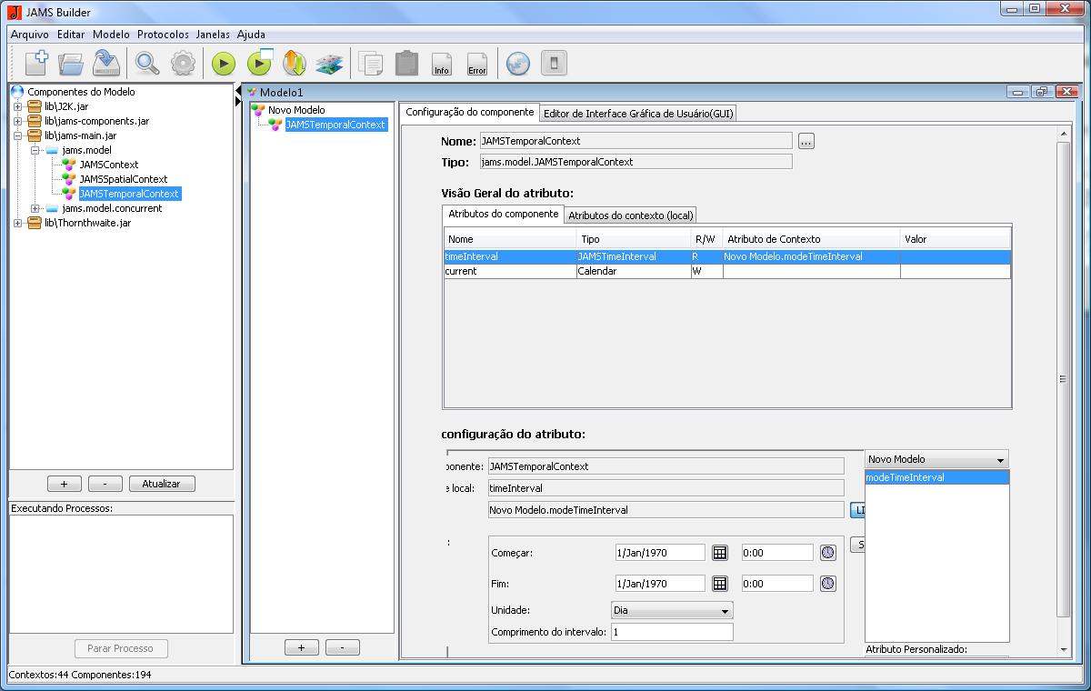Viewport: 1091px width, 691px height.
Task: Expand the lib\J2K.jar tree node
Action: (17, 106)
